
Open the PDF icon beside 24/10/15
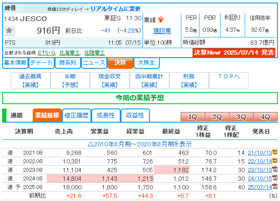point(275,178)
